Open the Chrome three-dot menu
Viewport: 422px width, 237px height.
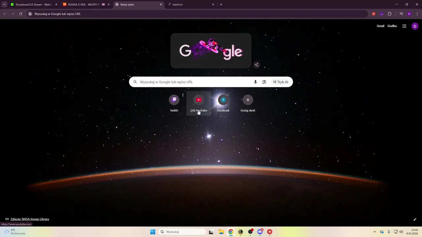click(x=417, y=14)
